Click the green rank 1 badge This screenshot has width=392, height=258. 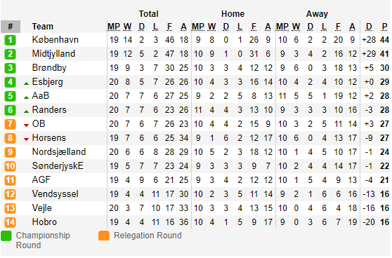coord(11,40)
